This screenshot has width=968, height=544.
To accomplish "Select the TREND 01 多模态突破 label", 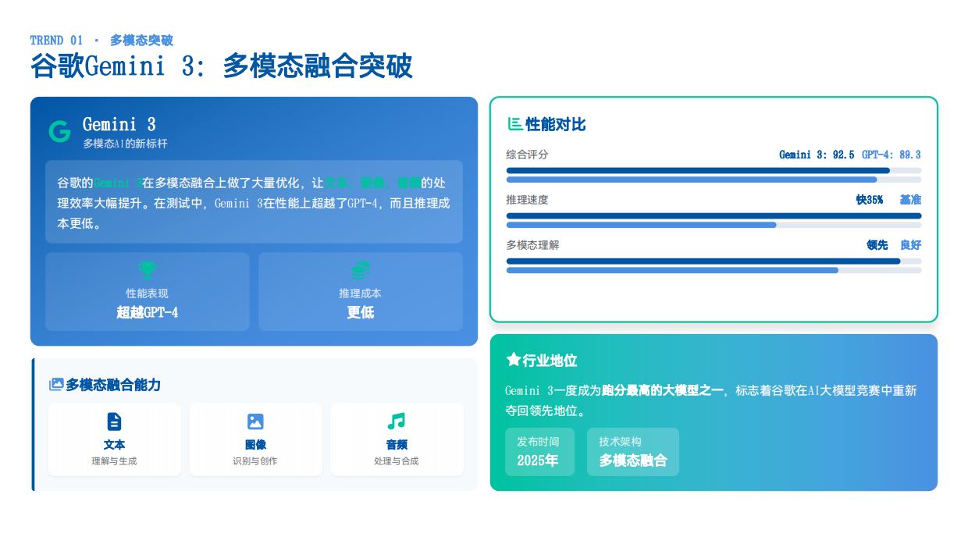I will (x=101, y=40).
